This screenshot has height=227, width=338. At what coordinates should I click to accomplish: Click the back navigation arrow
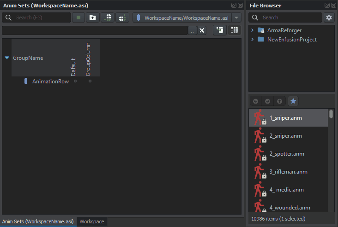click(256, 101)
